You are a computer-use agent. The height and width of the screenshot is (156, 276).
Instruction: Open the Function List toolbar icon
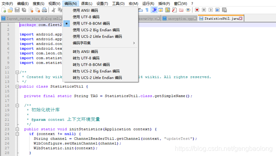pyautogui.click(x=174, y=10)
